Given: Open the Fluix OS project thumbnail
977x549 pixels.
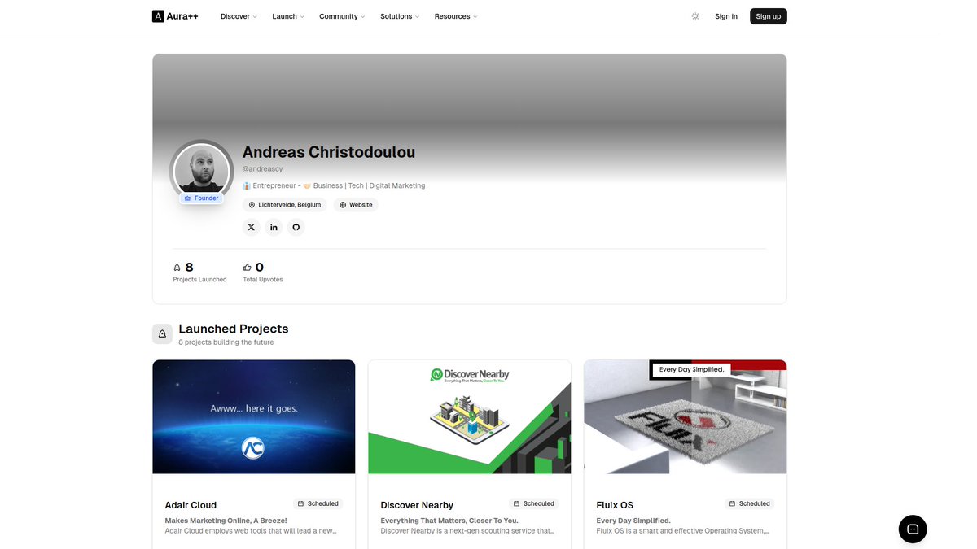Looking at the screenshot, I should (x=686, y=417).
